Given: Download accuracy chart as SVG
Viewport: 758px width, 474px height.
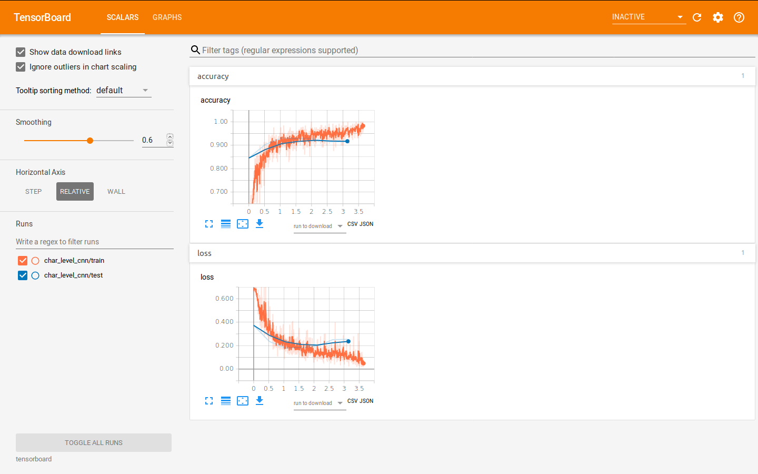Looking at the screenshot, I should [260, 224].
